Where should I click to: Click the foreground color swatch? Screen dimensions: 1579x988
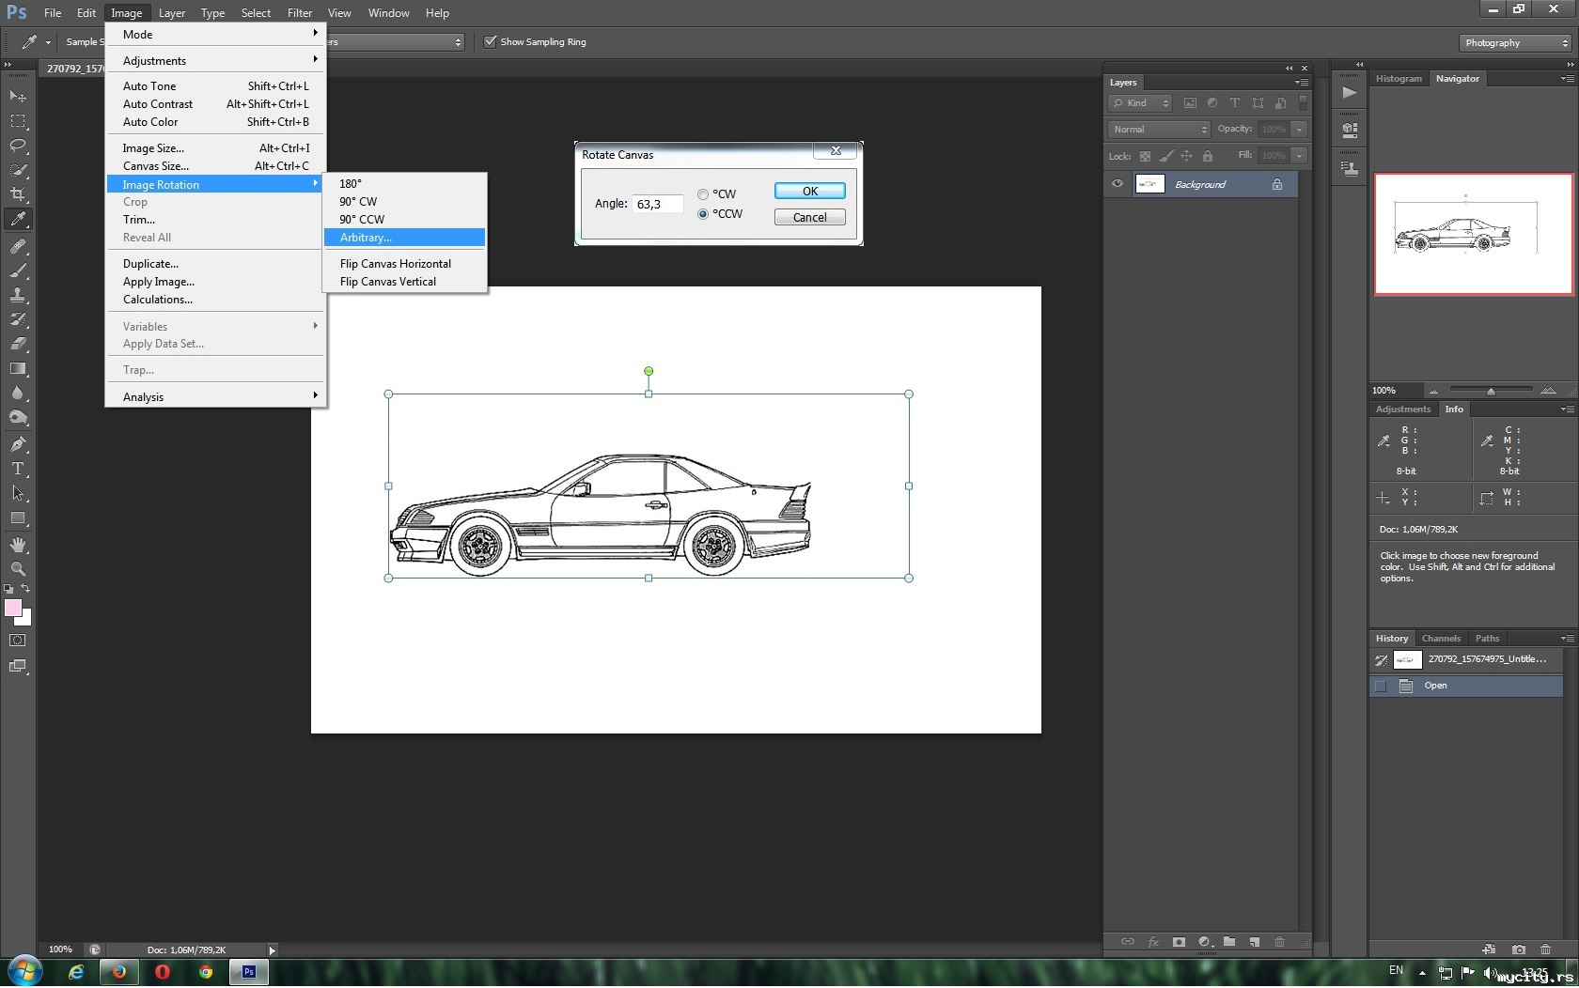[13, 609]
